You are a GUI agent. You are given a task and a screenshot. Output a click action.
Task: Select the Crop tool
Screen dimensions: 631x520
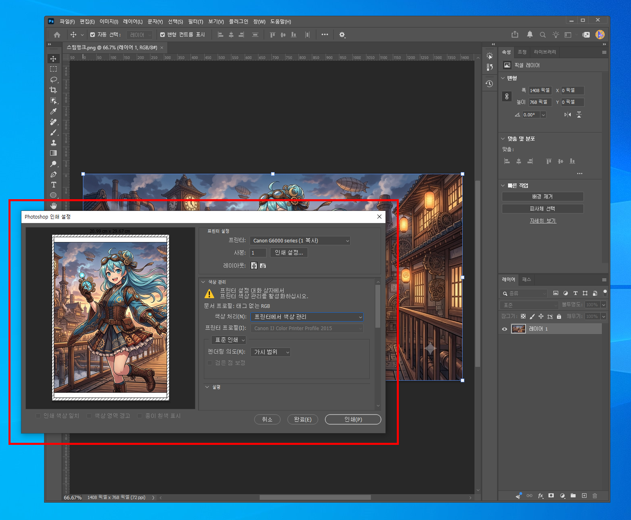click(53, 90)
